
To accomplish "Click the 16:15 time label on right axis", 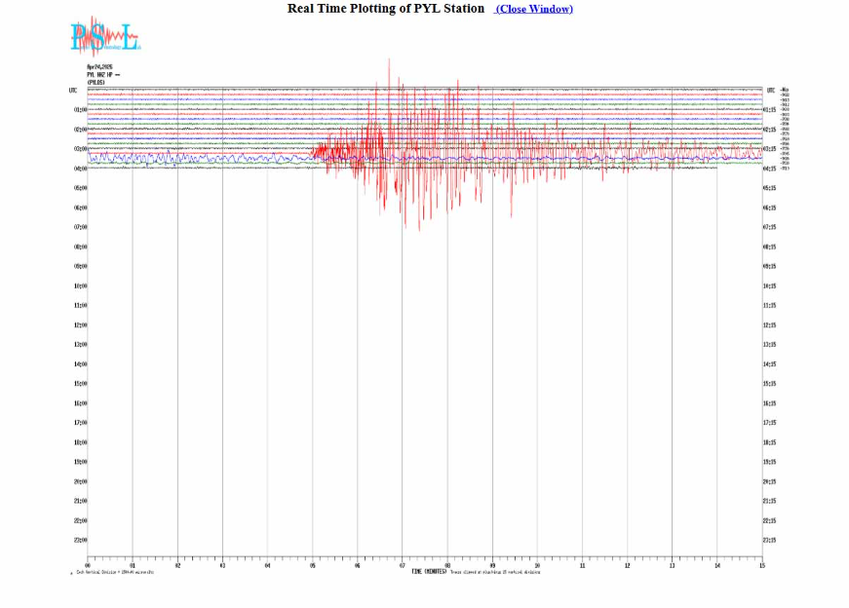I will click(x=768, y=403).
